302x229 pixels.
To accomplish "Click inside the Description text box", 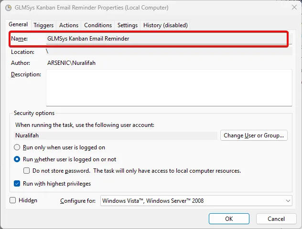I will click(x=169, y=88).
